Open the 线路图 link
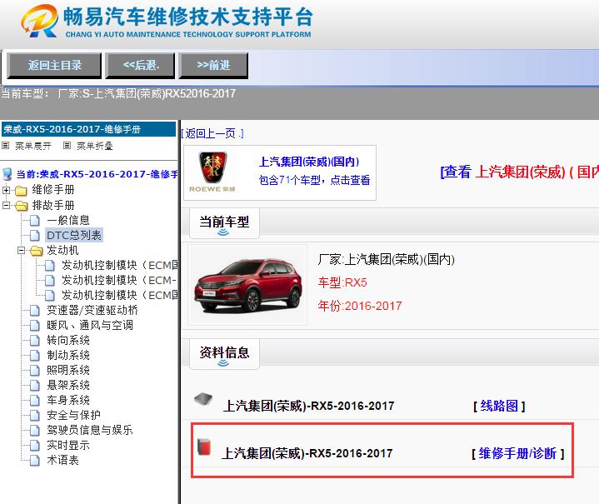The width and height of the screenshot is (599, 504). coord(499,406)
